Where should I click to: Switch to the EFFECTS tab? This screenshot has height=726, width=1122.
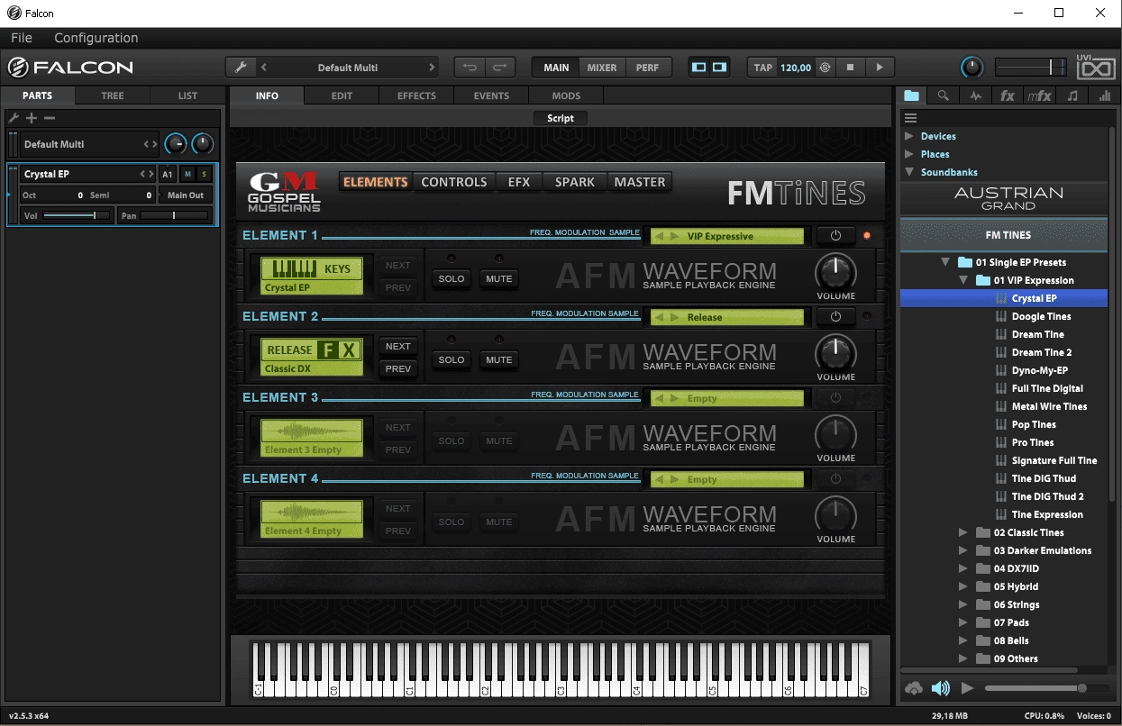click(416, 95)
